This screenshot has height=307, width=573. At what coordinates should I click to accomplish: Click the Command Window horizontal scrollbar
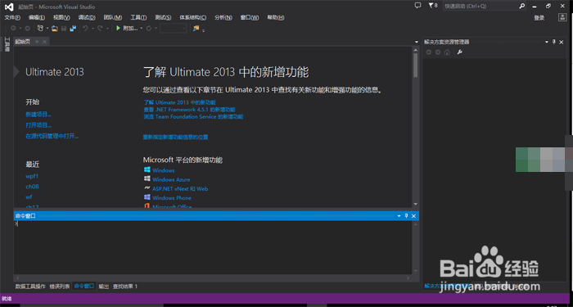pos(213,278)
